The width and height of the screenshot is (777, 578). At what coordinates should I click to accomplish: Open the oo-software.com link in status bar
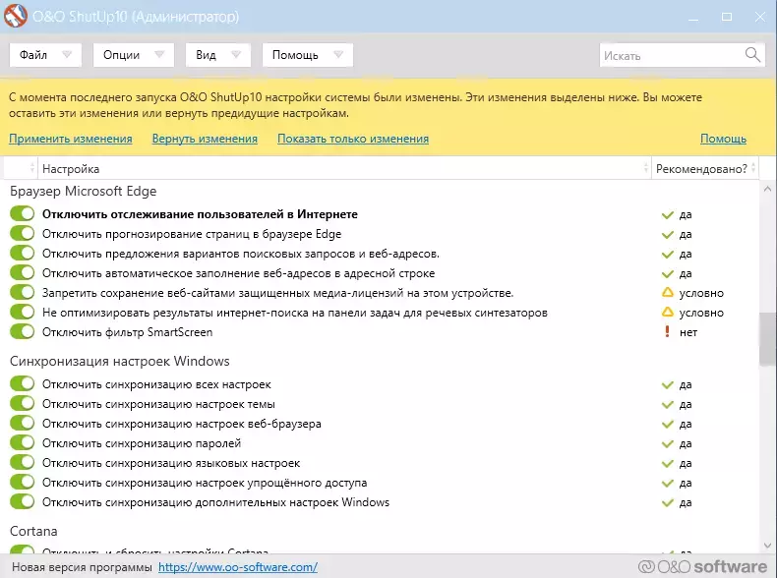click(x=238, y=567)
